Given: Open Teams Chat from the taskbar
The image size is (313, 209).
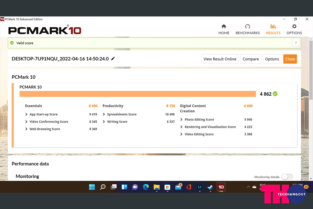Looking at the screenshot, I should (x=135, y=187).
